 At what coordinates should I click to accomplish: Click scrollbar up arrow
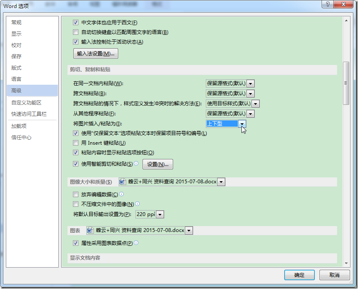[346, 21]
